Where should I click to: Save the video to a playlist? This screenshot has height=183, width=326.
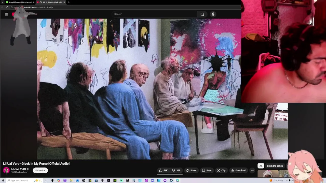(x=207, y=171)
